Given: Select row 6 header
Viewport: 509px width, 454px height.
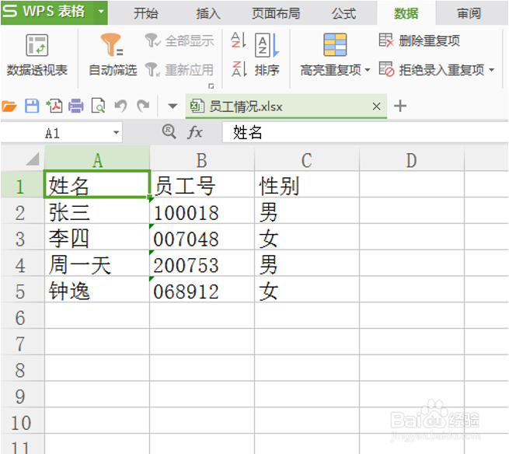Looking at the screenshot, I should tap(22, 316).
